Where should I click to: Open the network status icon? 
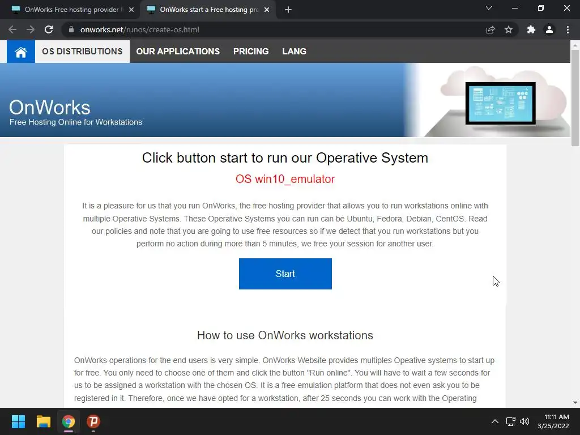pyautogui.click(x=511, y=421)
